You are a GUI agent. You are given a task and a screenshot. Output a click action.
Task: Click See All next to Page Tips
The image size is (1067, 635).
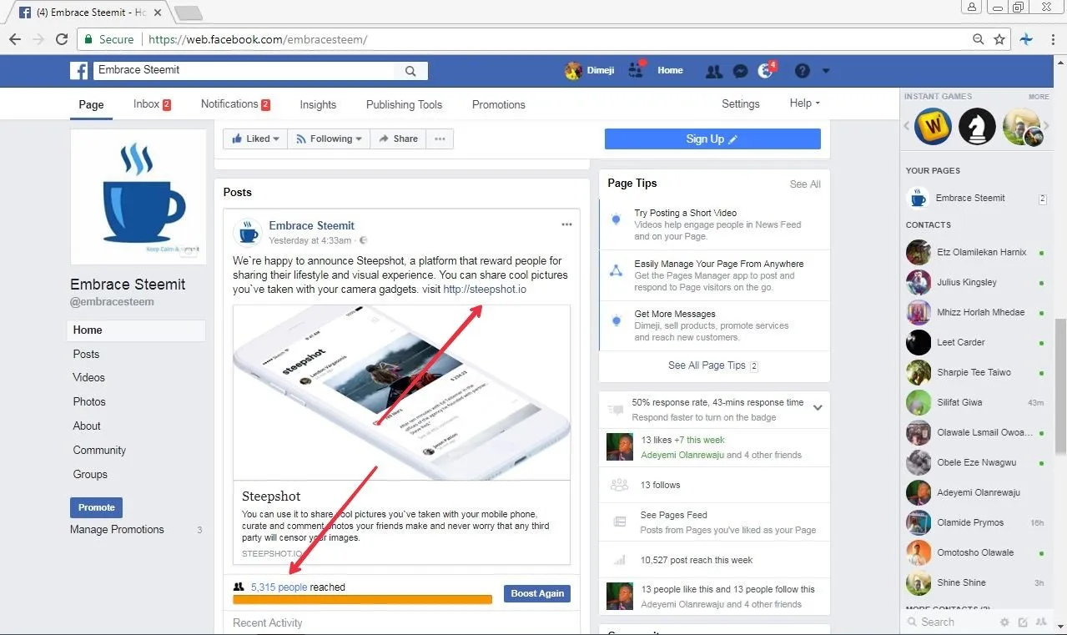point(805,184)
